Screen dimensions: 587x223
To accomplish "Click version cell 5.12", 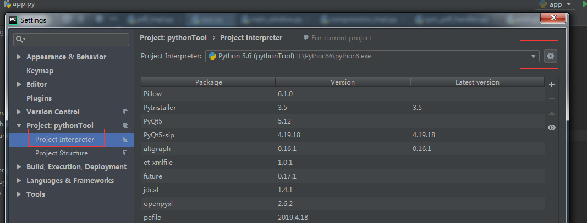I will tap(284, 121).
